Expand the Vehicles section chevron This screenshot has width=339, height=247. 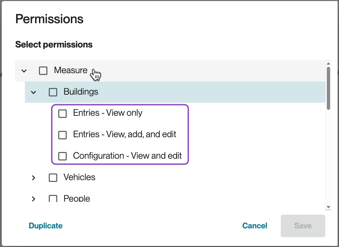click(x=34, y=178)
